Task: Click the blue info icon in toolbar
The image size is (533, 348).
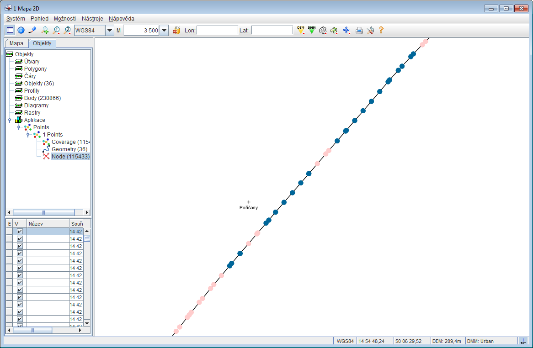Action: point(21,30)
